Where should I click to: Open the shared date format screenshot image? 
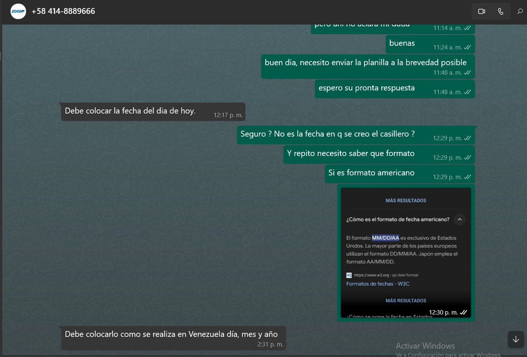pos(406,252)
